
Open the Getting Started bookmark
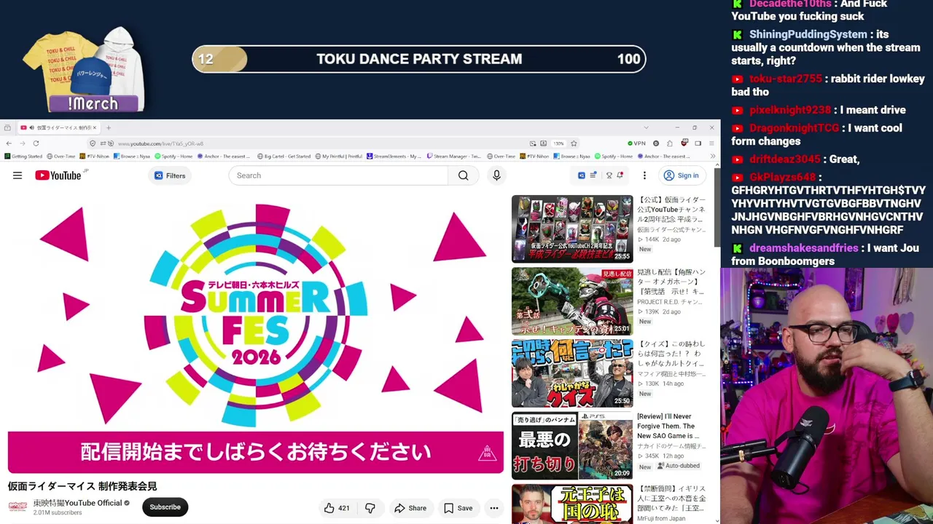coord(23,156)
